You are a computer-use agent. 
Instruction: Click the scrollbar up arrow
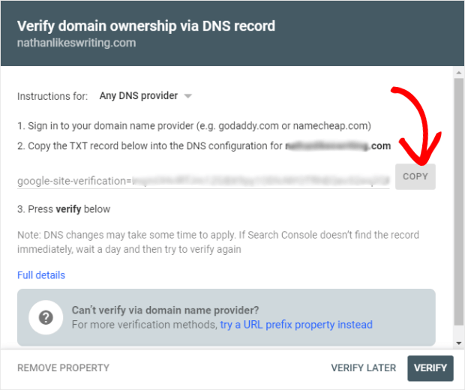click(x=459, y=73)
